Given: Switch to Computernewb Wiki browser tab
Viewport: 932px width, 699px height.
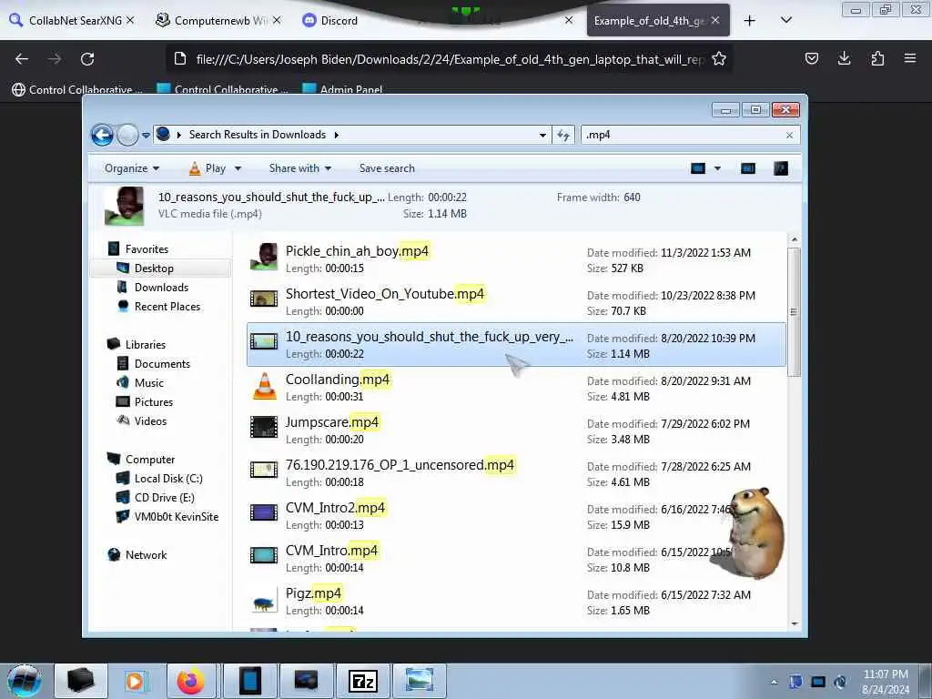Looking at the screenshot, I should click(217, 20).
